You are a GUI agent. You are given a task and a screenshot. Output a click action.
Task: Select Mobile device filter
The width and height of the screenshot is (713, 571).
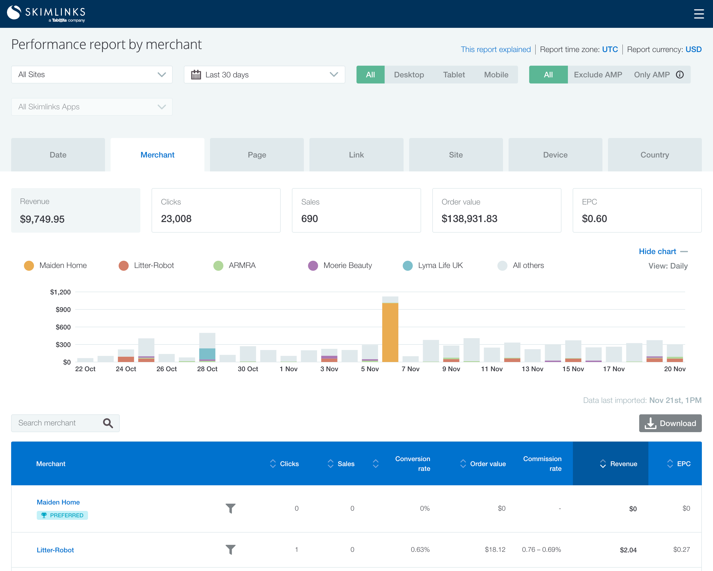click(x=496, y=75)
